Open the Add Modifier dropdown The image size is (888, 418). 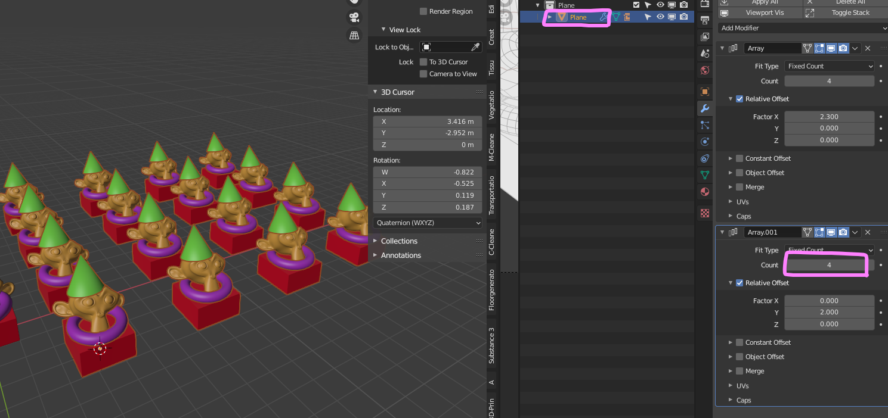pyautogui.click(x=802, y=28)
